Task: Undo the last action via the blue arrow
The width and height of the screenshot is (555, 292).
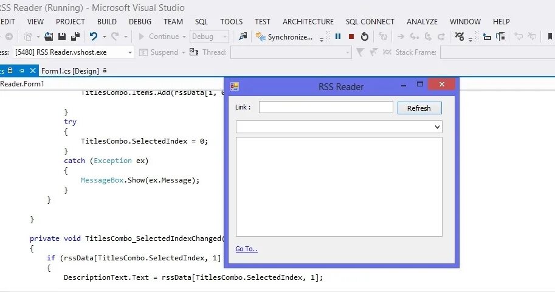Action: [94, 36]
